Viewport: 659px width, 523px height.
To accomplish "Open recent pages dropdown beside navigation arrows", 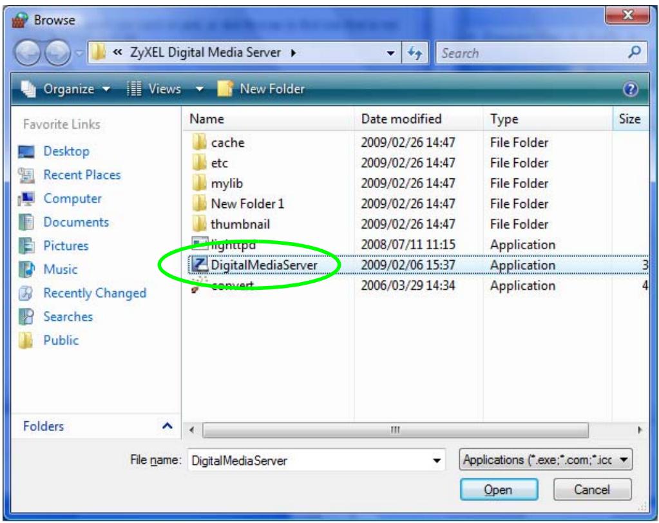I will click(x=79, y=53).
